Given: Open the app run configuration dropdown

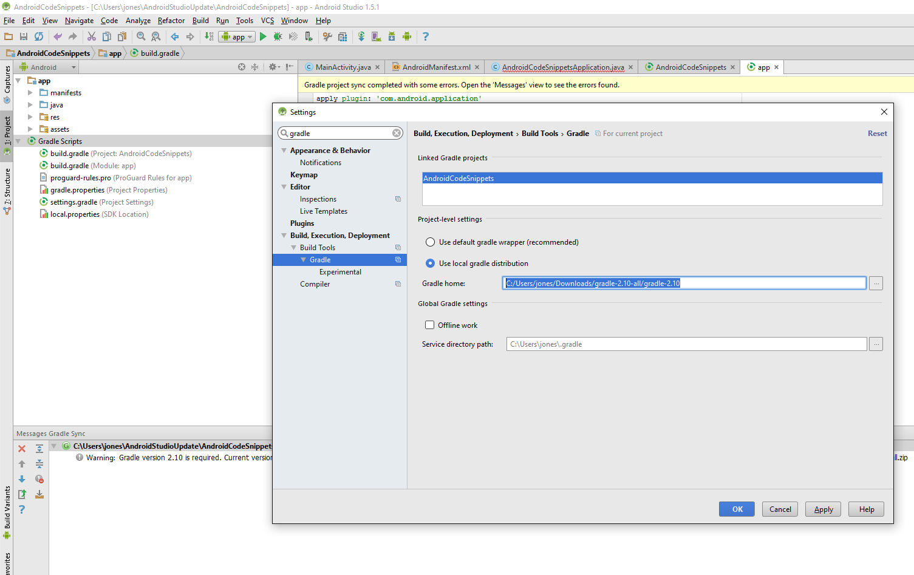Looking at the screenshot, I should (x=237, y=37).
